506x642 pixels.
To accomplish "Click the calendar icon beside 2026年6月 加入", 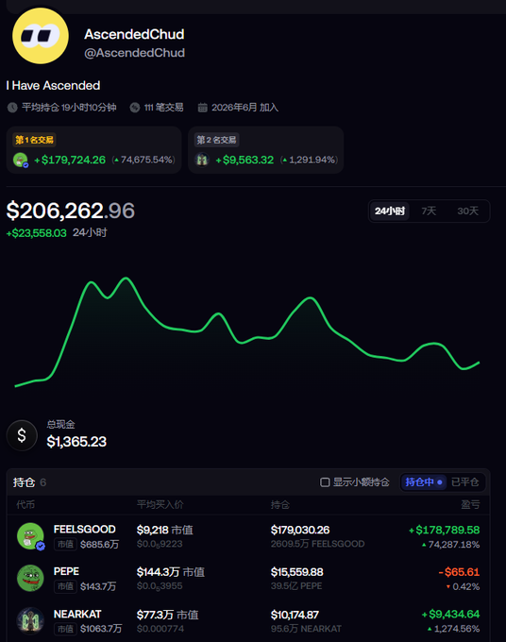I will [202, 108].
